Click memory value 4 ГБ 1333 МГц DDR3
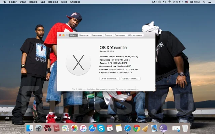215x134 pixels. coord(118,63)
